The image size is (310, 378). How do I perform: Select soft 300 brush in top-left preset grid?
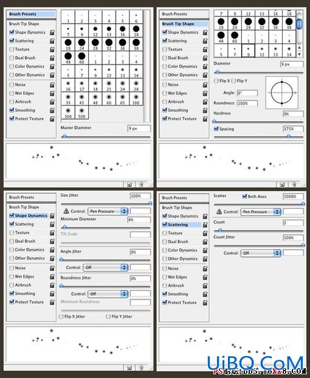(68, 113)
